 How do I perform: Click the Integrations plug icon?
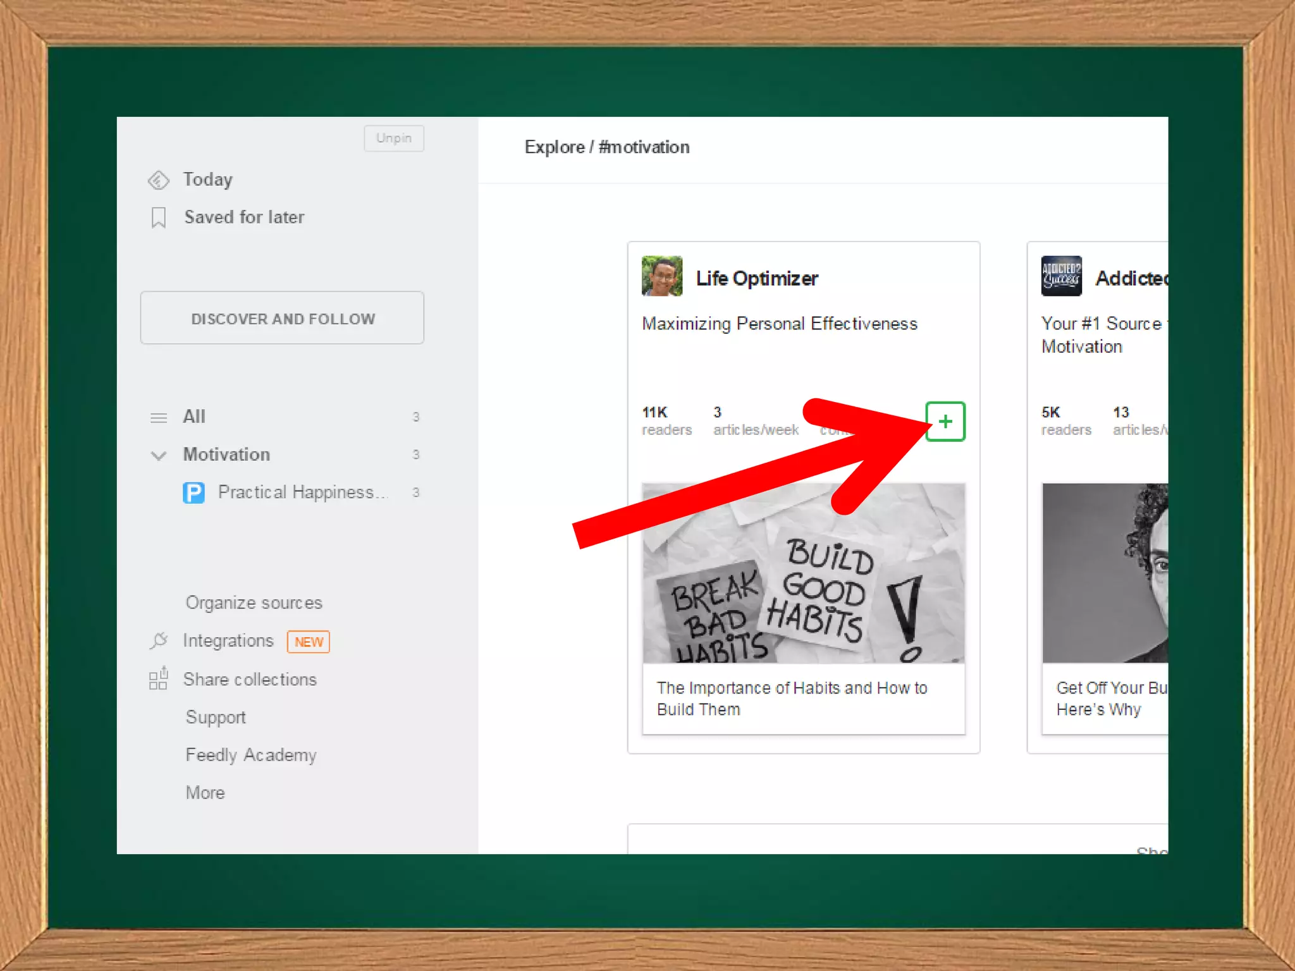pyautogui.click(x=158, y=641)
